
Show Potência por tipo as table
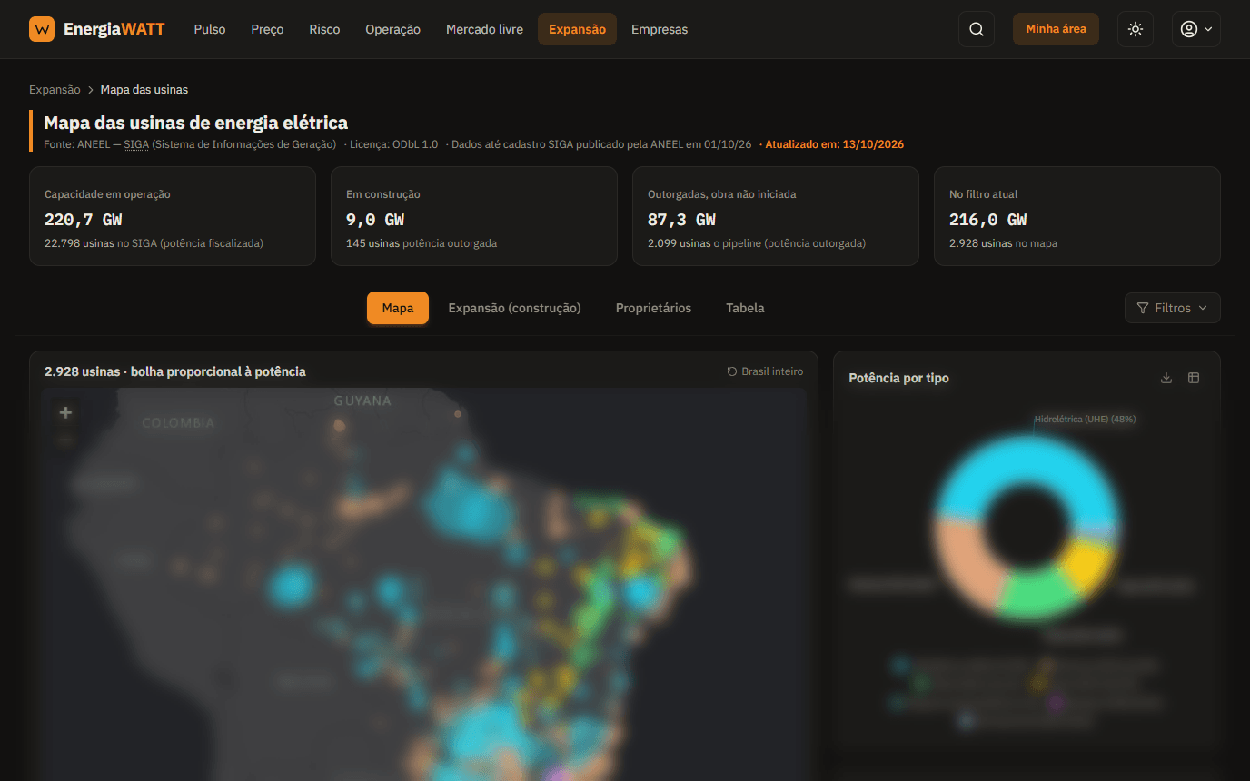[x=1194, y=378]
